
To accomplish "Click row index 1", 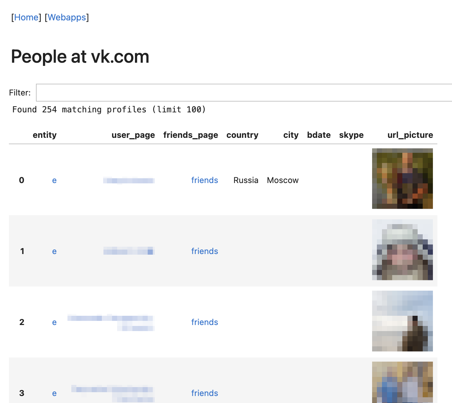I will pyautogui.click(x=22, y=251).
